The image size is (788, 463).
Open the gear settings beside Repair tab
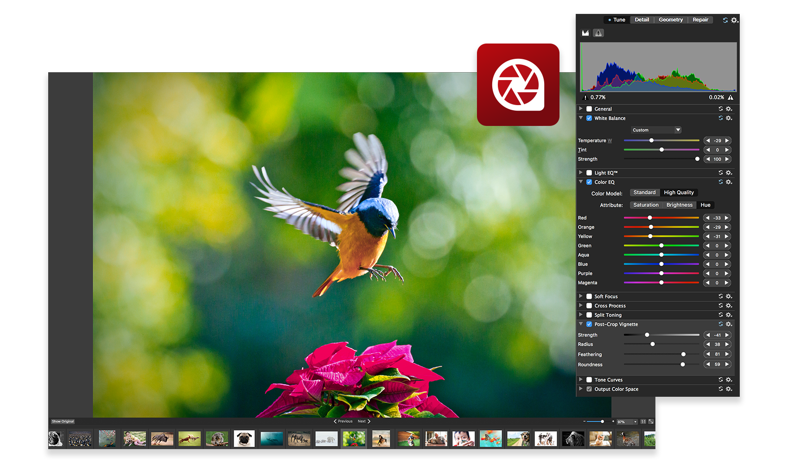pyautogui.click(x=735, y=20)
